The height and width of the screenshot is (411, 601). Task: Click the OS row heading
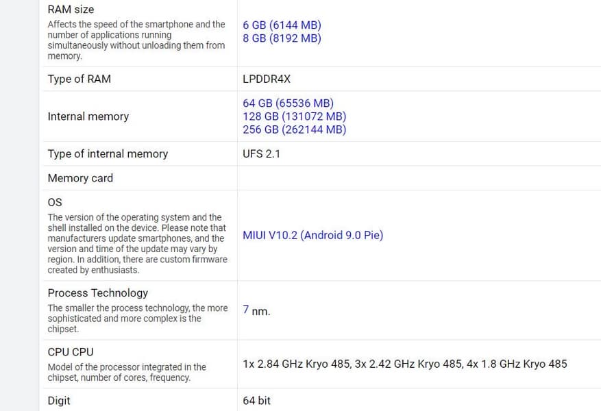[55, 202]
